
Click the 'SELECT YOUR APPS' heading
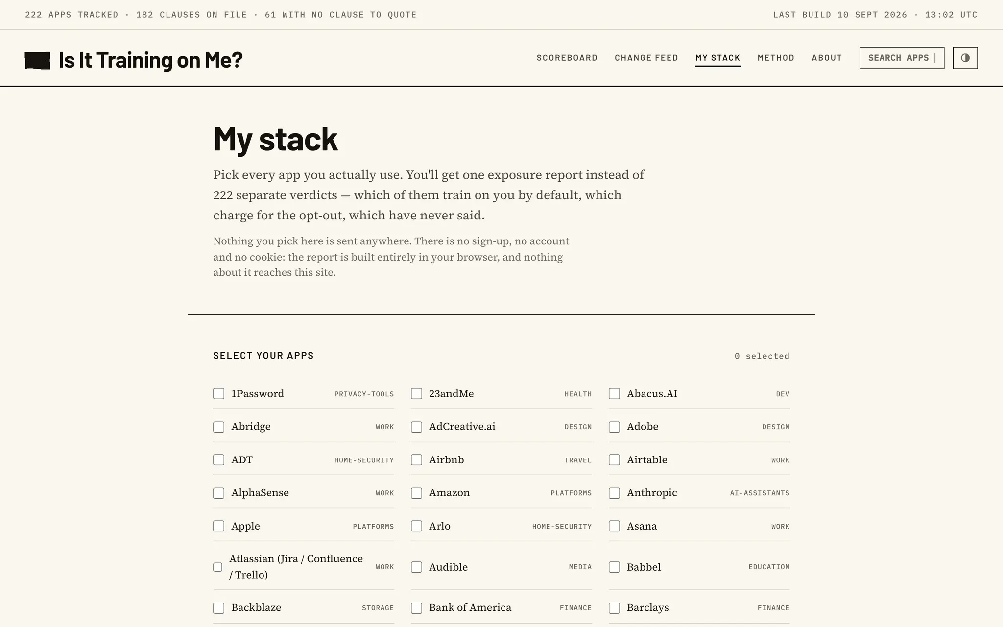pyautogui.click(x=263, y=356)
